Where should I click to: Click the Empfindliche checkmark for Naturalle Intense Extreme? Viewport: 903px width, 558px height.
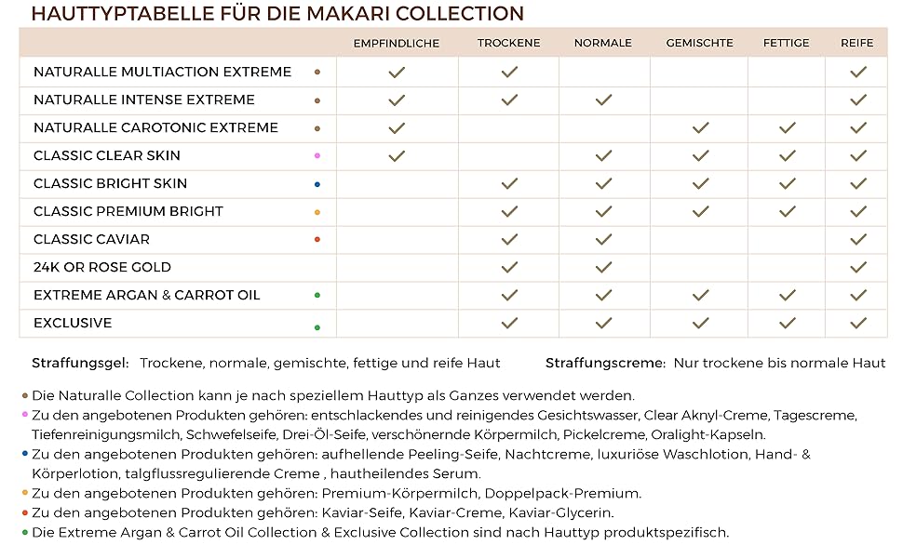[x=397, y=100]
